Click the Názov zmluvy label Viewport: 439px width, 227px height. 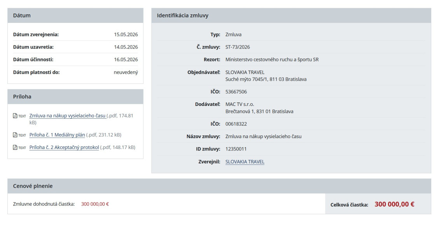coord(203,137)
